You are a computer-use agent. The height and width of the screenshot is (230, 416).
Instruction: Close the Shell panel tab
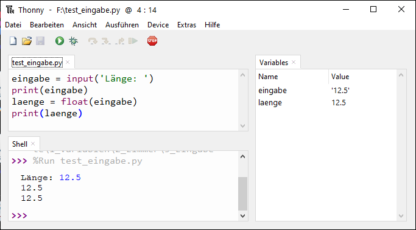33,144
